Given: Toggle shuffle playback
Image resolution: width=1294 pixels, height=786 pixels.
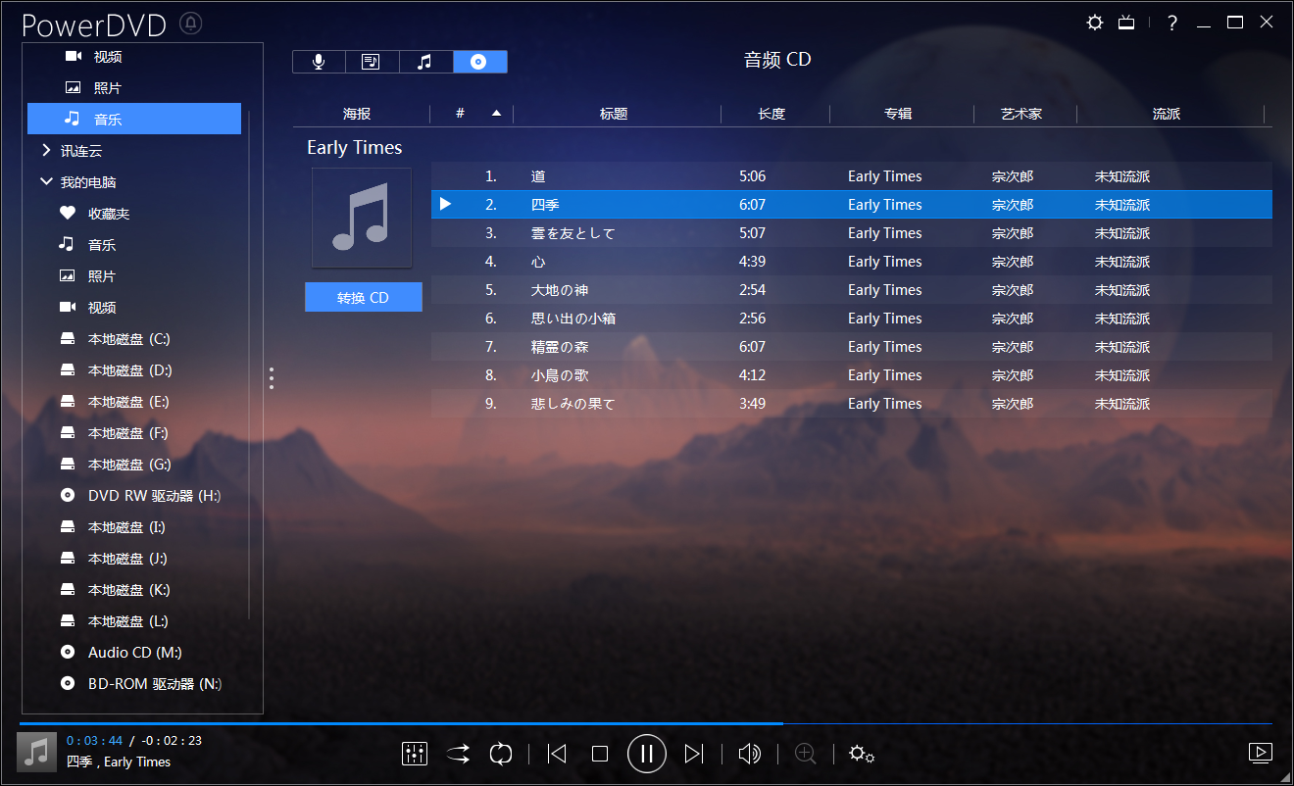Looking at the screenshot, I should 458,754.
